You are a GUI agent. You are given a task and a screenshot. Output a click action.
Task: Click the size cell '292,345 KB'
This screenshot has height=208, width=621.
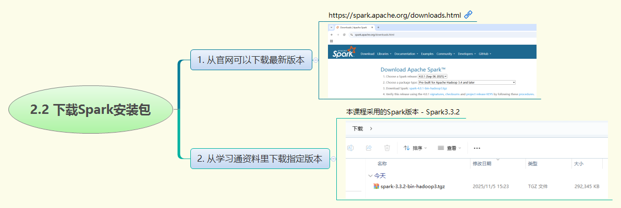[x=587, y=186]
